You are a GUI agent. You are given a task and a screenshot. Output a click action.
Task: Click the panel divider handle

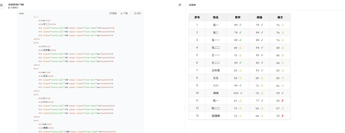pos(185,107)
